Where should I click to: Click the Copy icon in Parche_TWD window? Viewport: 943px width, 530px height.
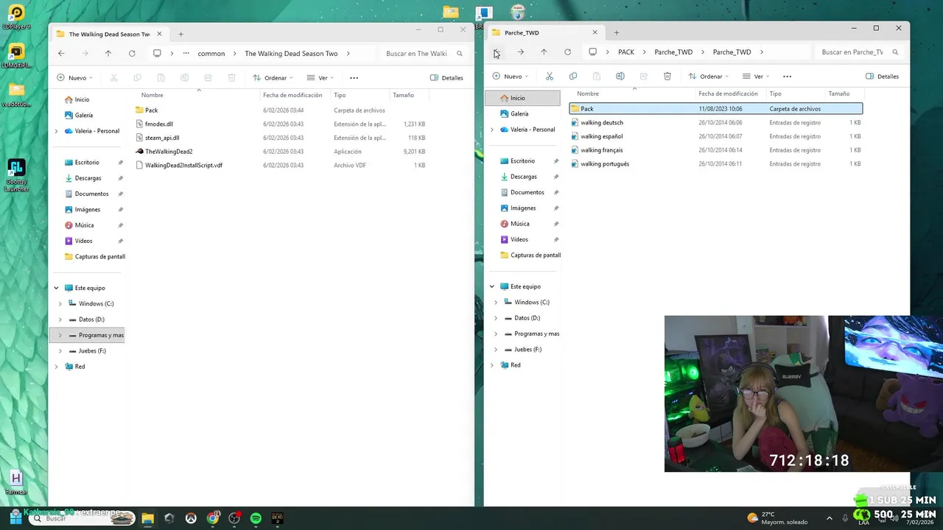[573, 76]
